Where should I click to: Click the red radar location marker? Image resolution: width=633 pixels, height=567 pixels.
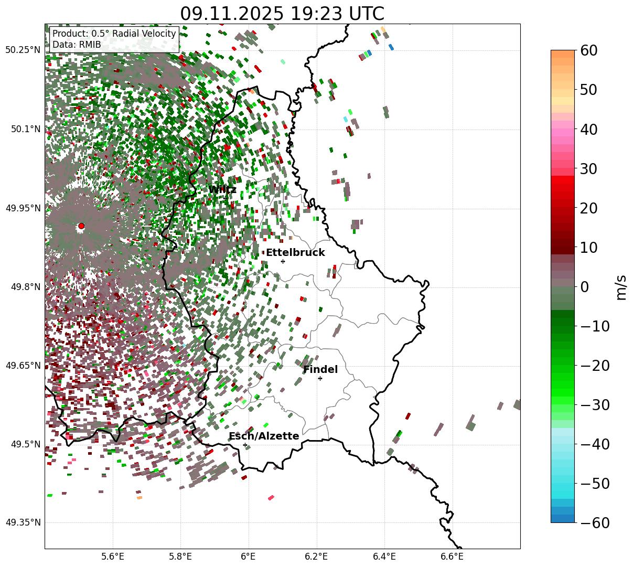point(81,226)
